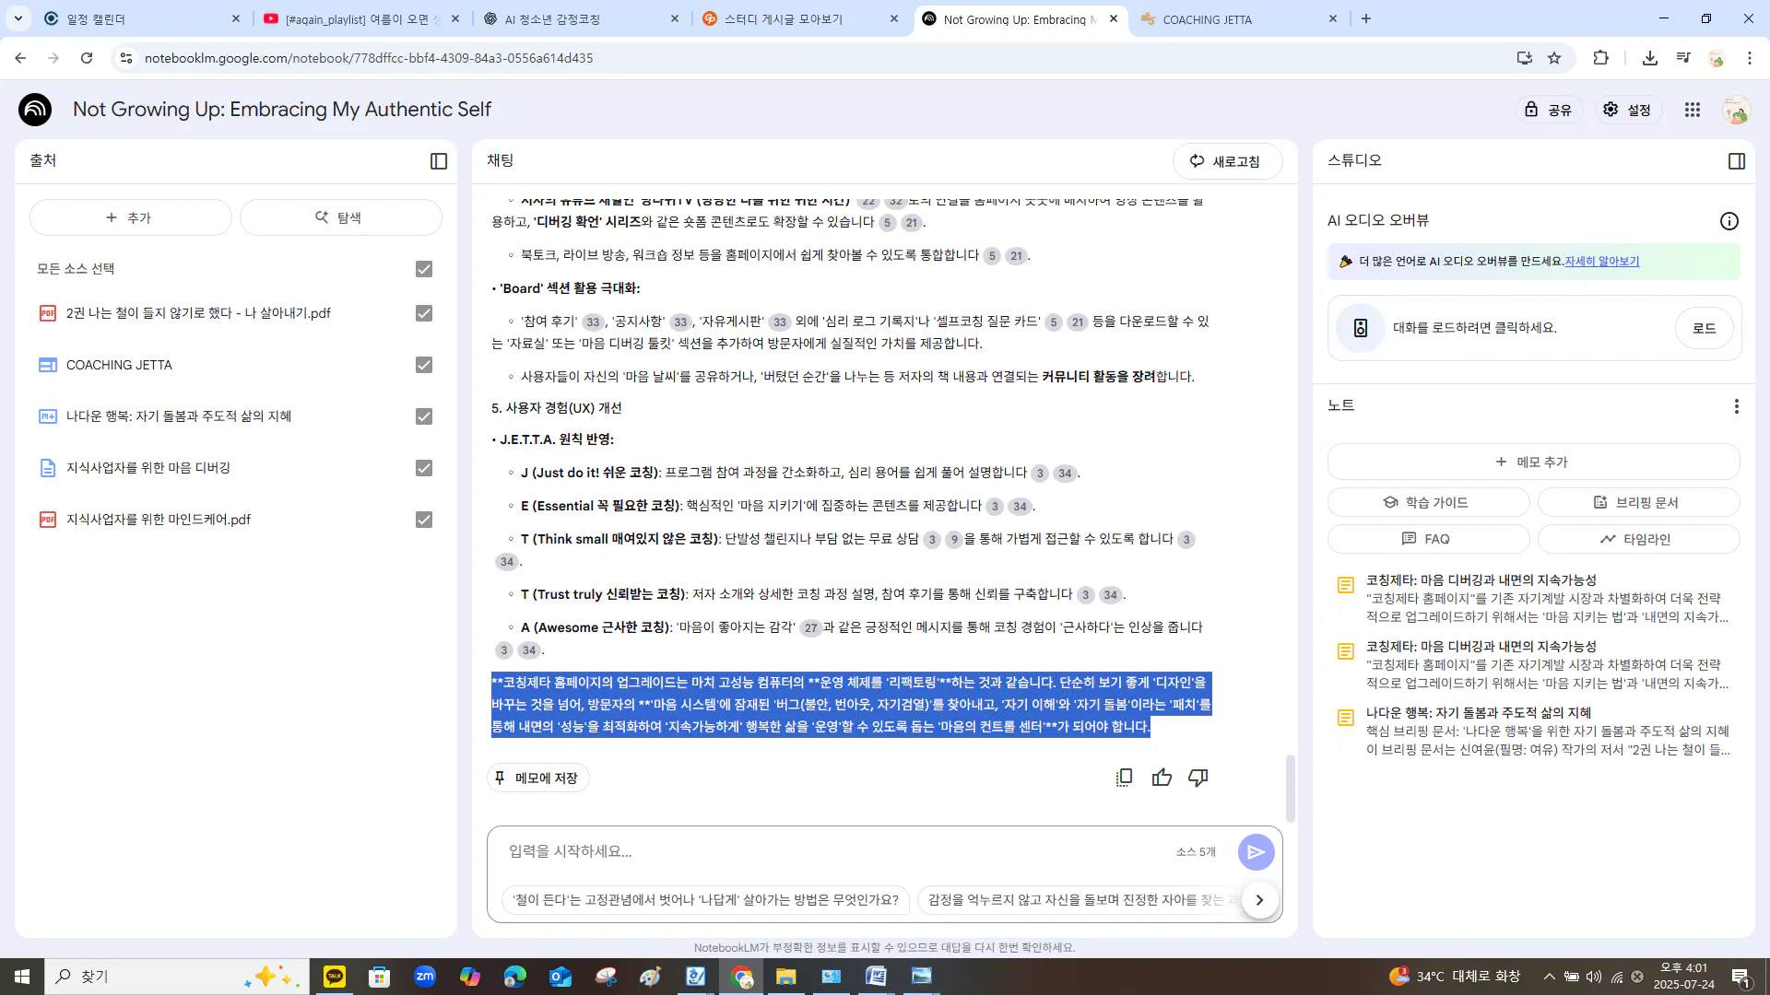
Task: Open AI 오디오 오버뷰 info icon
Action: [1729, 221]
